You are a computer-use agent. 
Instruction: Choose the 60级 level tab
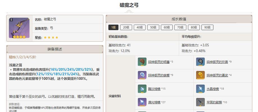tap(167, 27)
